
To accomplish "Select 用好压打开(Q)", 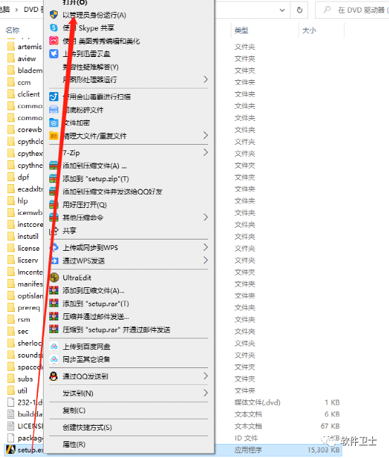I will [x=84, y=204].
